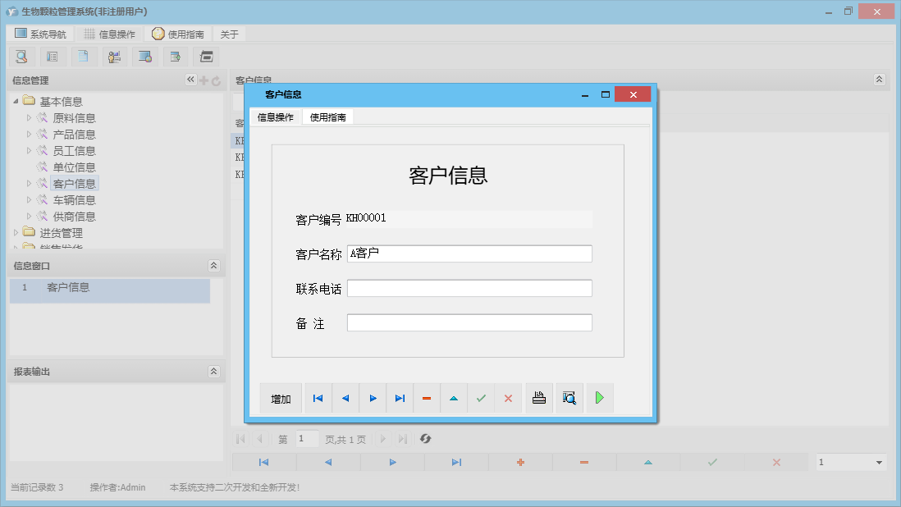
Task: Expand the 进货管理 folder
Action: [x=16, y=232]
